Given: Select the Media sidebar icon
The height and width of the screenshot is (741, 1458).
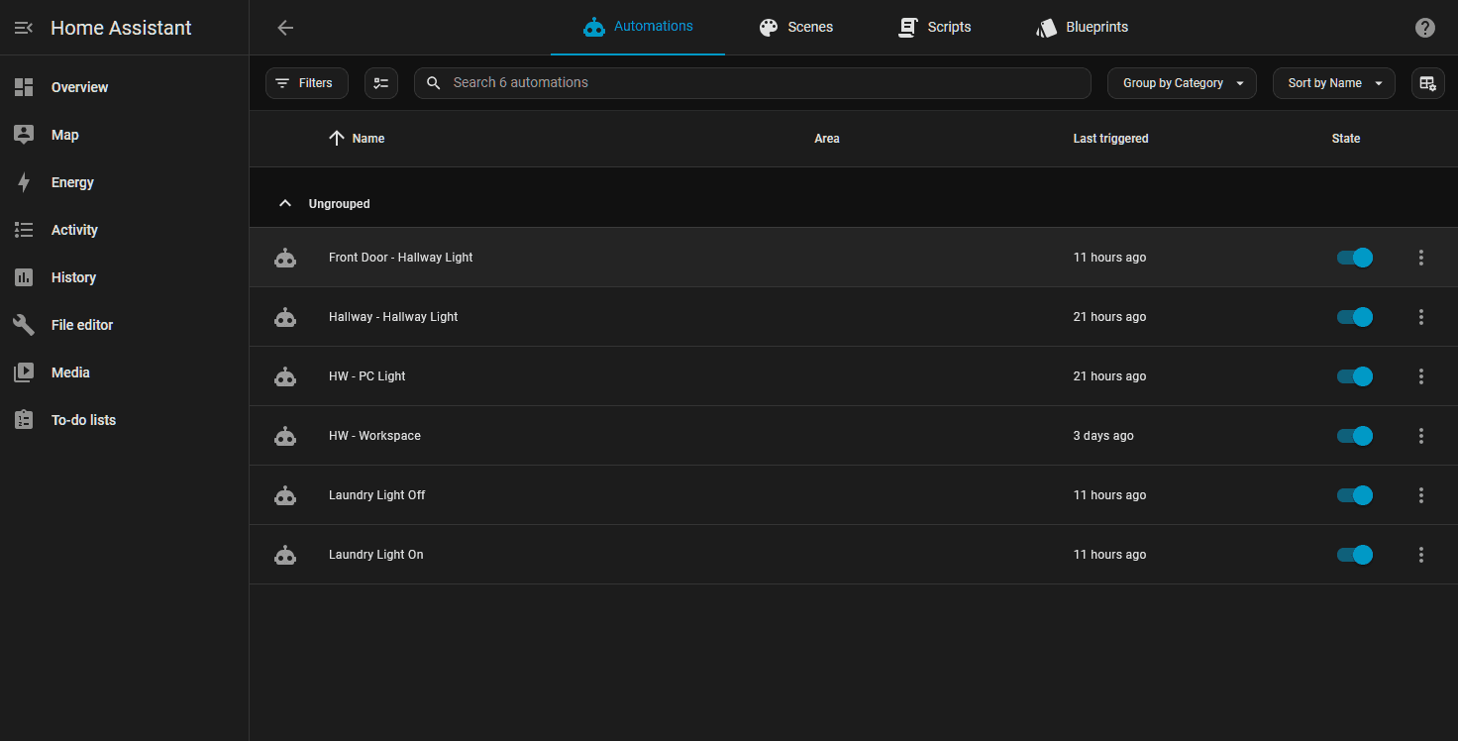Looking at the screenshot, I should (23, 372).
